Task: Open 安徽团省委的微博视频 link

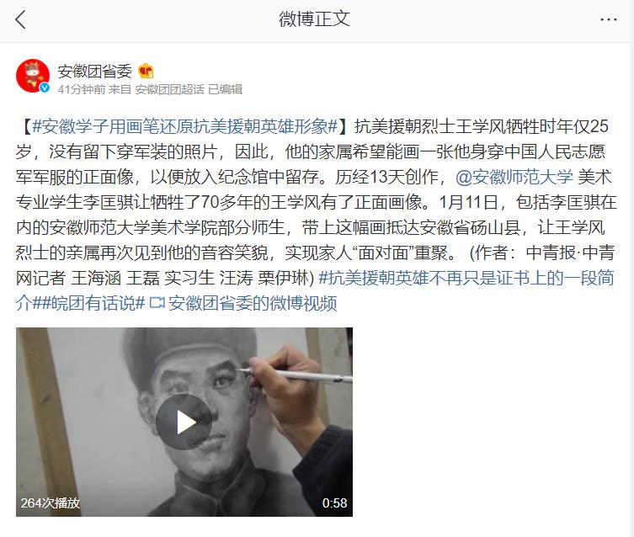Action: click(x=253, y=303)
